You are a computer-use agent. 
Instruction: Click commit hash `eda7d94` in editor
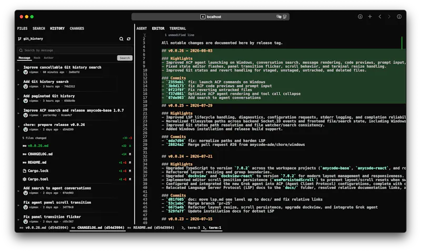point(176,141)
